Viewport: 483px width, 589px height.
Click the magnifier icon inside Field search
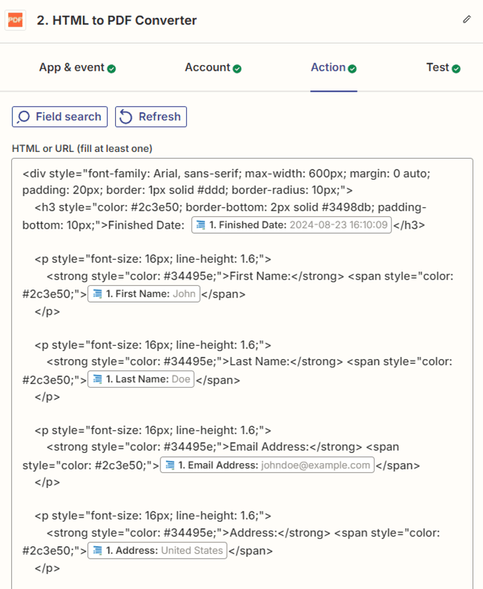click(x=24, y=117)
